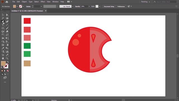
Task: Select the Column Graph tool
Action: pyautogui.click(x=7, y=52)
